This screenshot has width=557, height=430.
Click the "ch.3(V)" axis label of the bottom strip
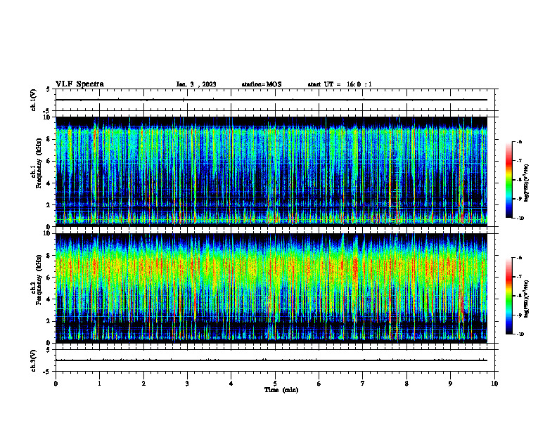(34, 360)
